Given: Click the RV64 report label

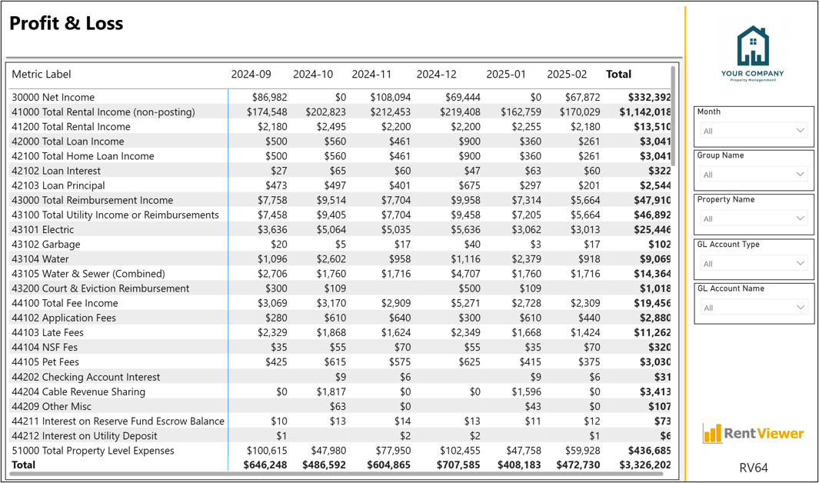Looking at the screenshot, I should (x=754, y=468).
